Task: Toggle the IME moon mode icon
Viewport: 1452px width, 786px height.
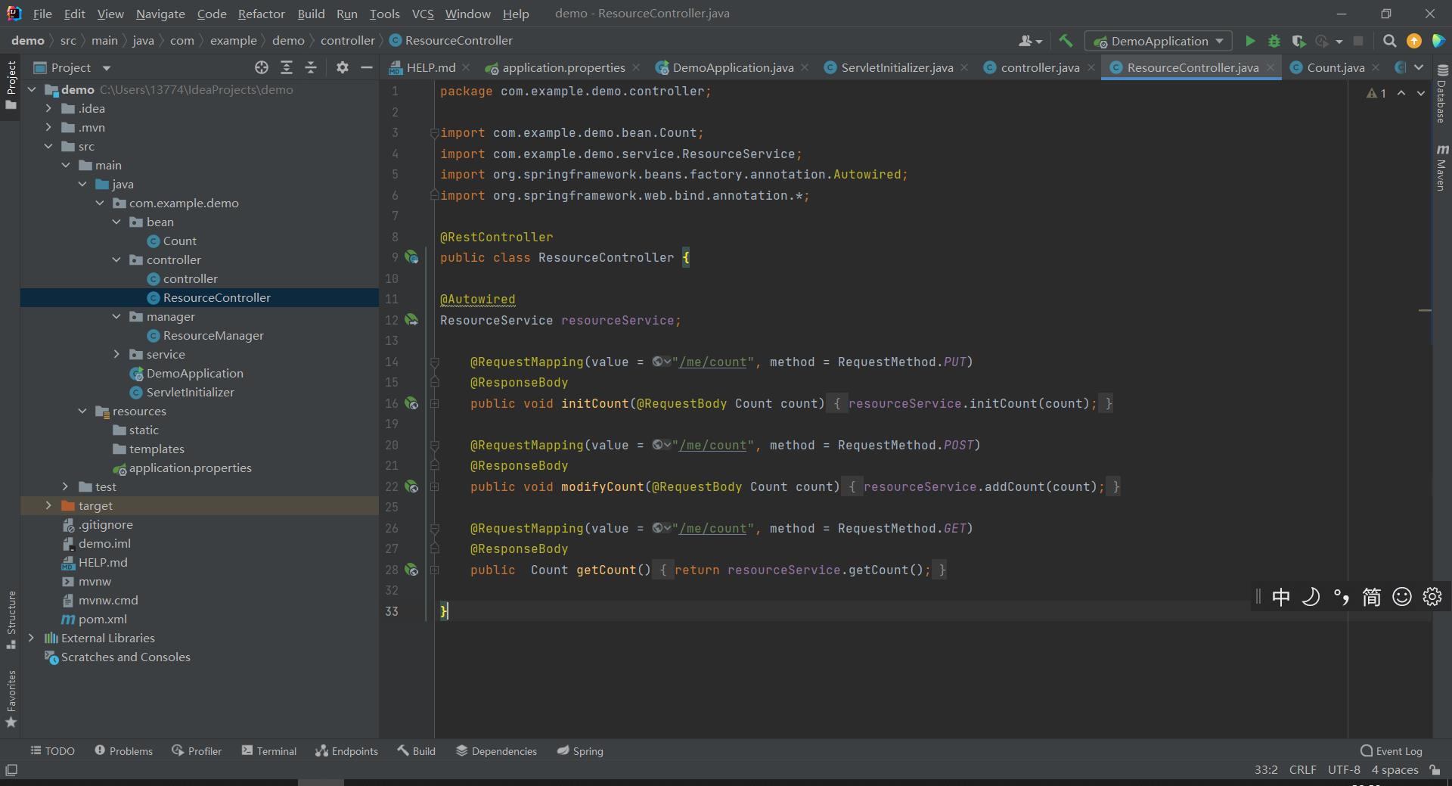Action: (x=1311, y=597)
